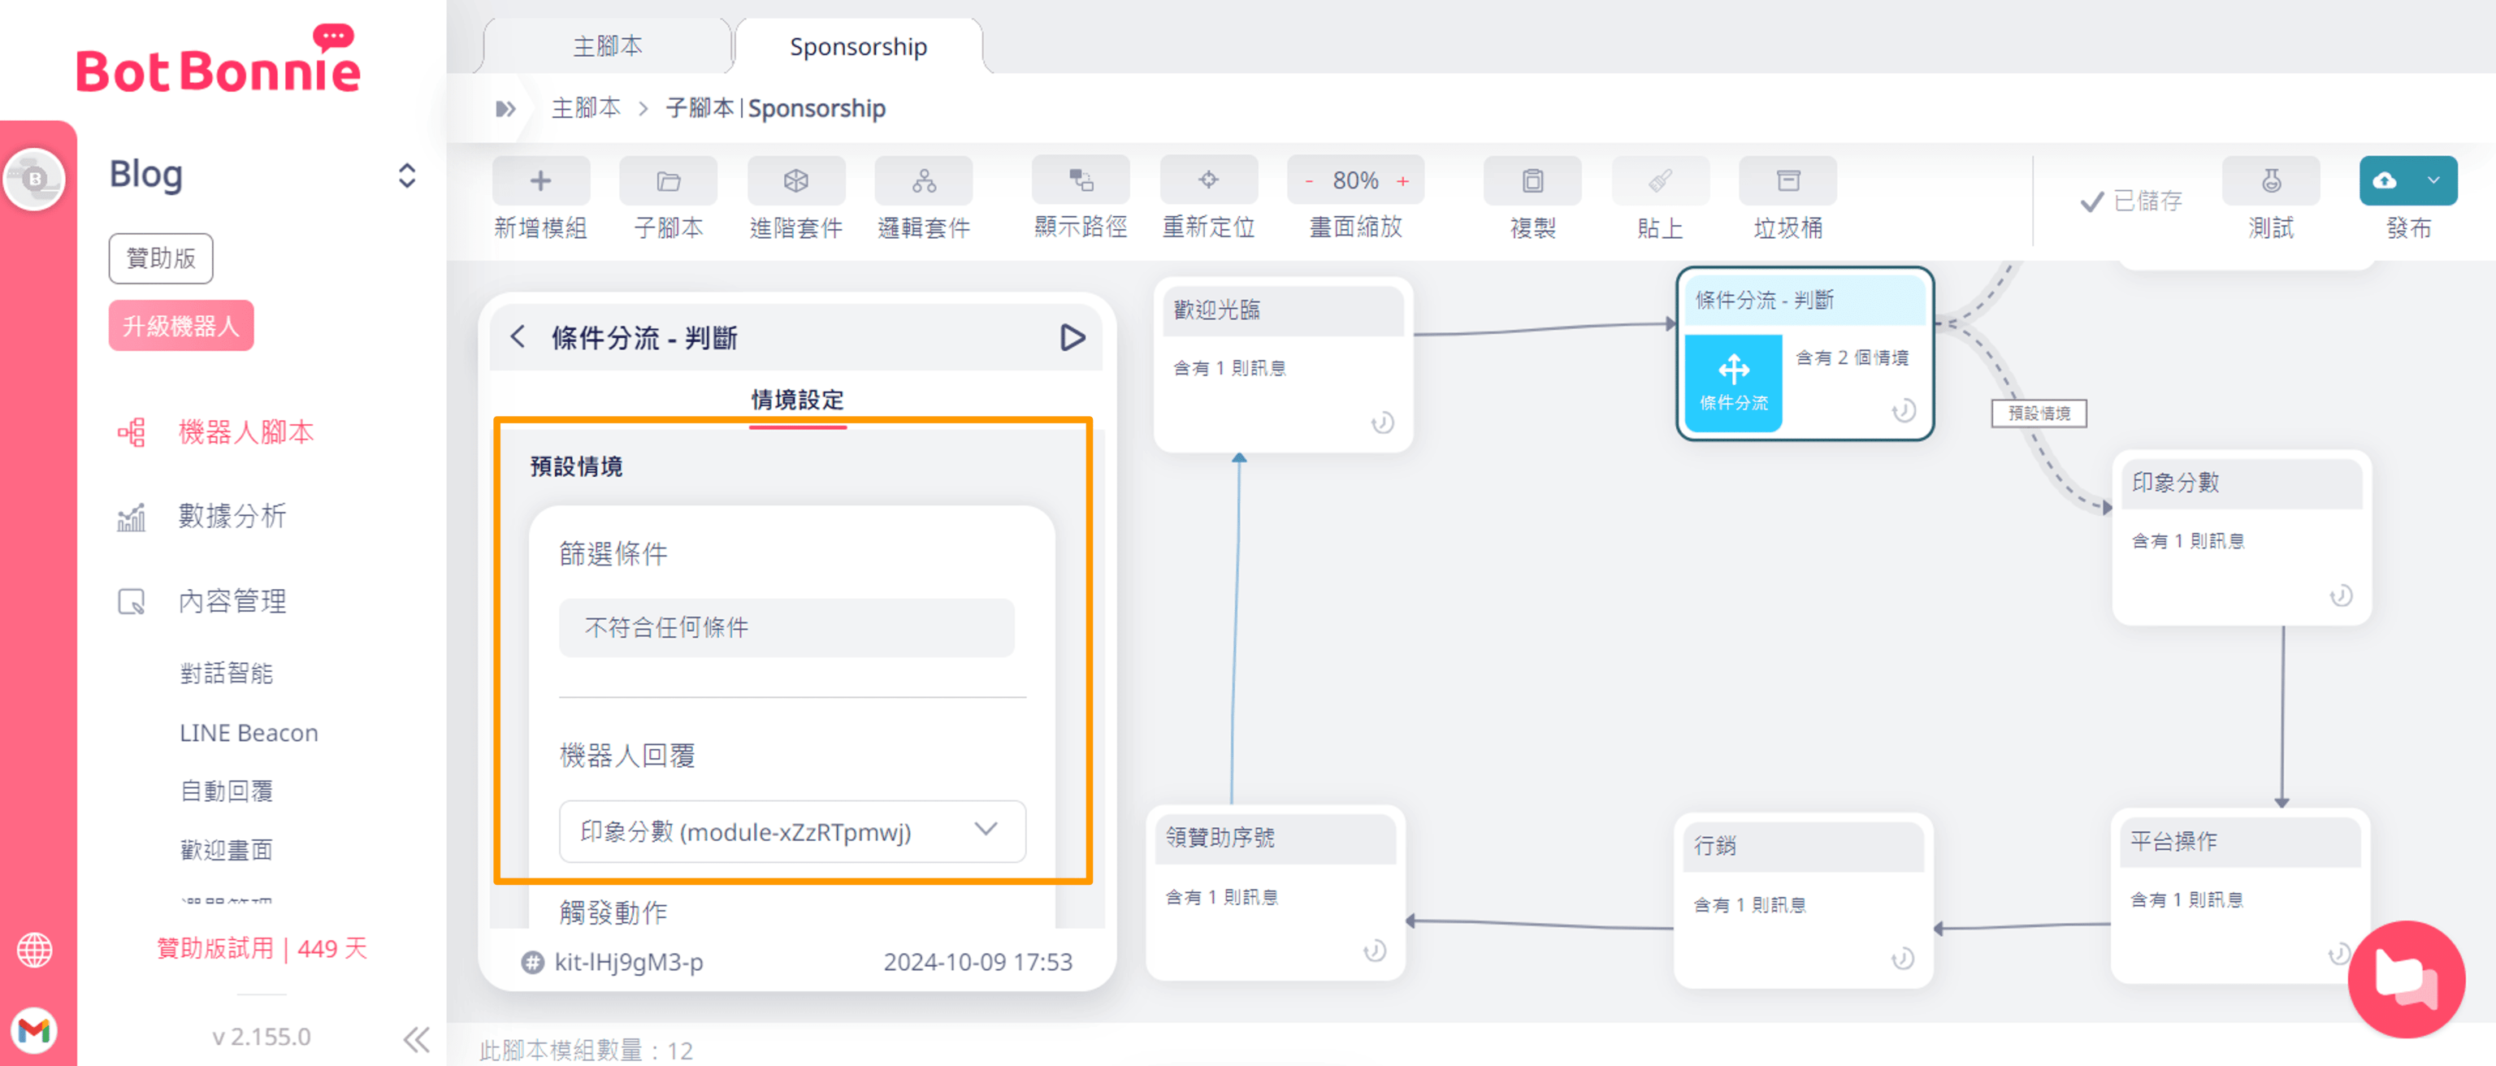This screenshot has width=2496, height=1066.
Task: Expand the Blog bot selector
Action: 407,175
